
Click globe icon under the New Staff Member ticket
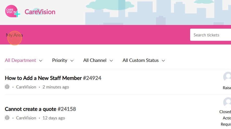pyautogui.click(x=7, y=87)
